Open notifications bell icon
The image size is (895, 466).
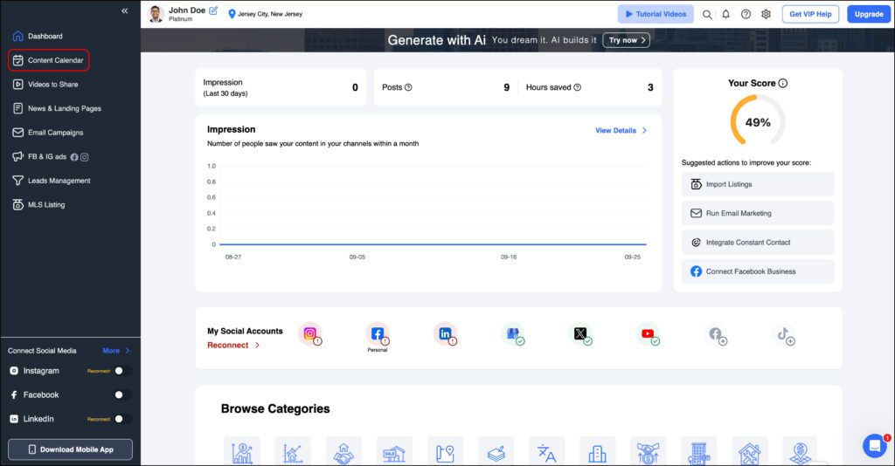pos(725,14)
